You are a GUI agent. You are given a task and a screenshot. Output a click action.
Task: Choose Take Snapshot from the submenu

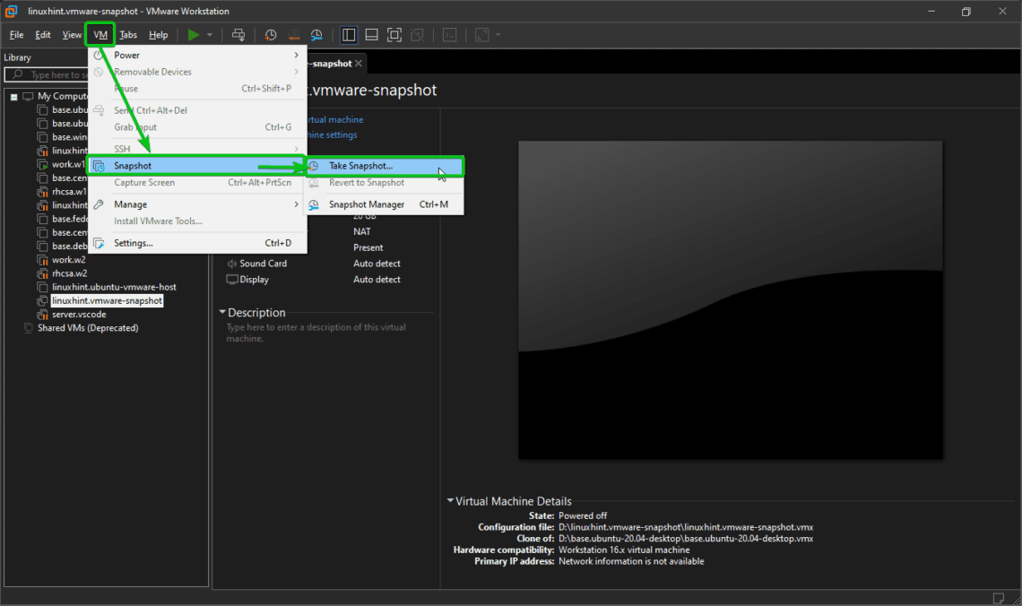(362, 165)
